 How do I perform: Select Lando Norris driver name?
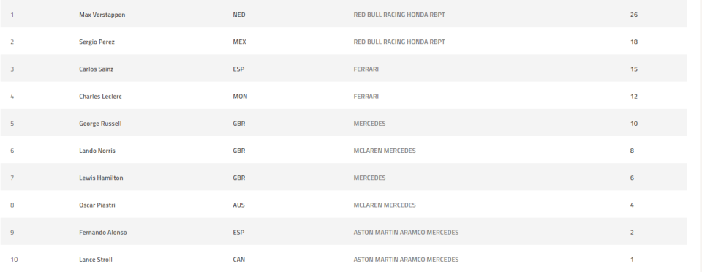click(97, 151)
